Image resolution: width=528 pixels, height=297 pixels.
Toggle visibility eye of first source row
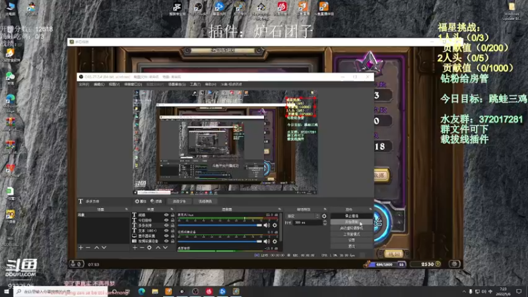click(x=166, y=215)
